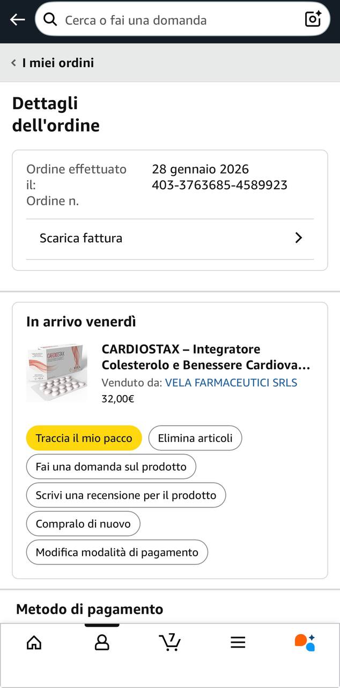The width and height of the screenshot is (340, 688).
Task: Tap the search magnifier icon
Action: (50, 20)
